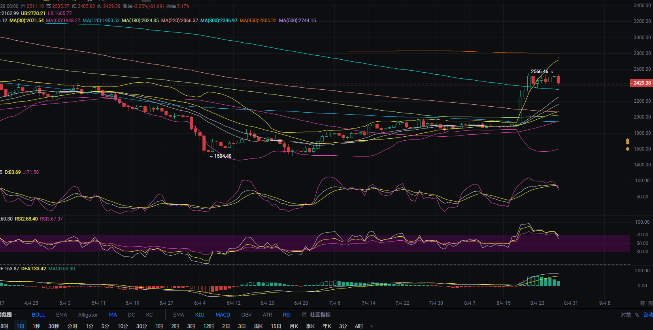This screenshot has width=653, height=330.
Task: Disable the RSI sub-indicator
Action: point(287,315)
